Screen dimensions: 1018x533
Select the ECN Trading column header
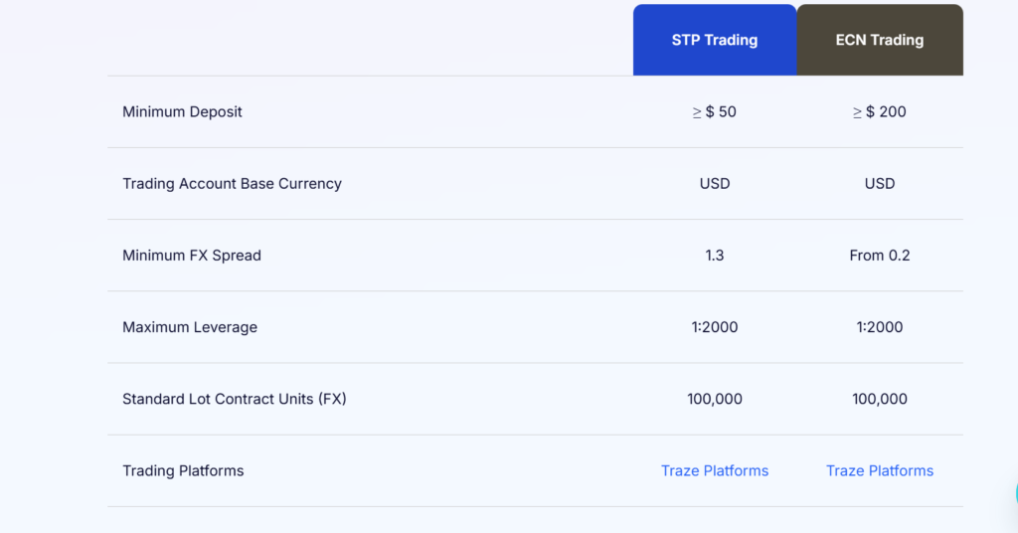(x=880, y=40)
